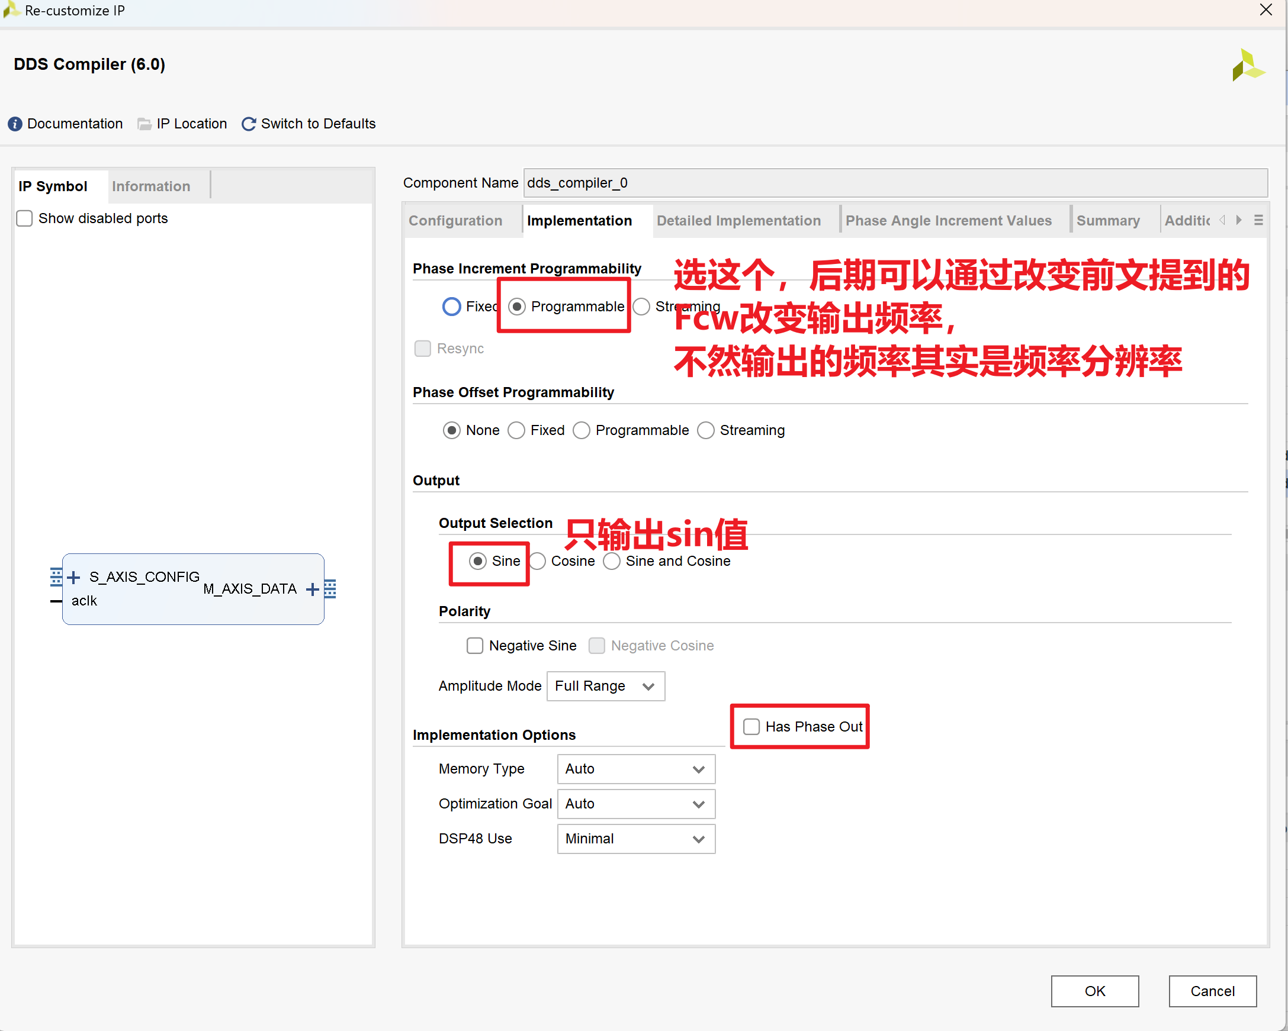Click the IP Location link
Screen dimensions: 1288x1031
pyautogui.click(x=192, y=124)
